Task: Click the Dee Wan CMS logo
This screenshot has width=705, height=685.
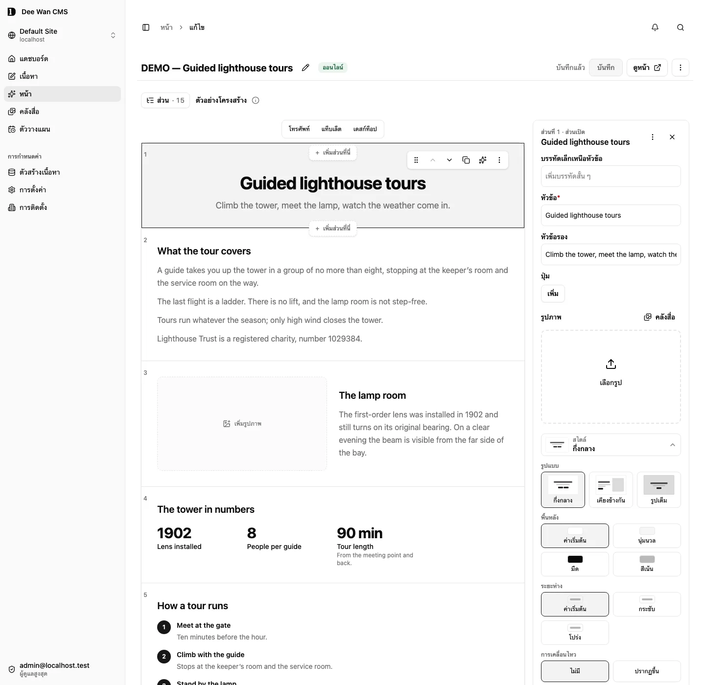Action: (x=12, y=12)
